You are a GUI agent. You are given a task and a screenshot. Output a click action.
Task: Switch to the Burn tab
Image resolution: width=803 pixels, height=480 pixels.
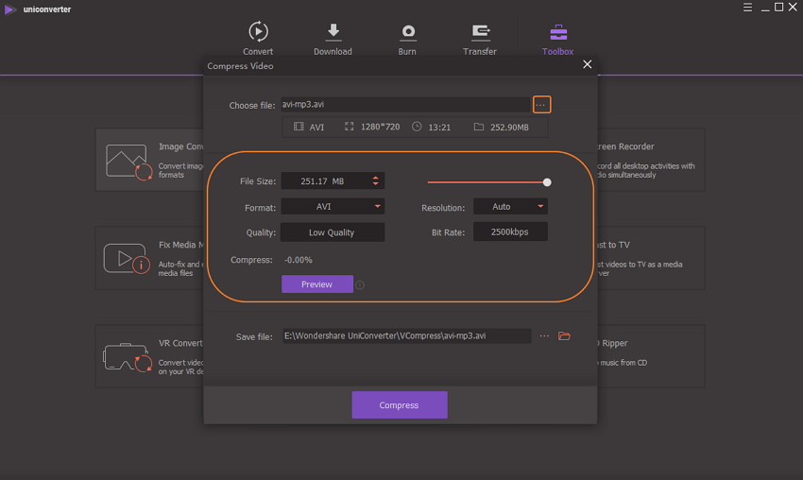pyautogui.click(x=407, y=39)
